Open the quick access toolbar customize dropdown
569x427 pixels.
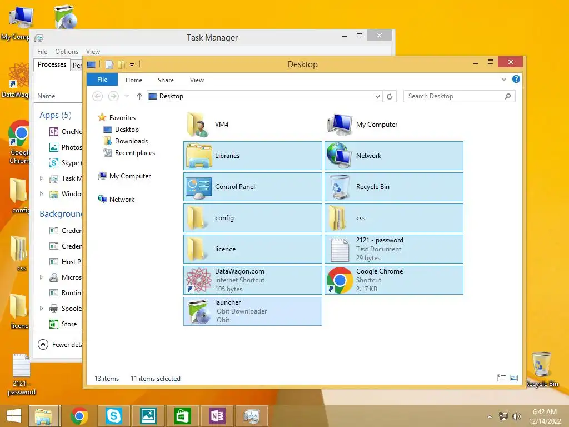(132, 65)
